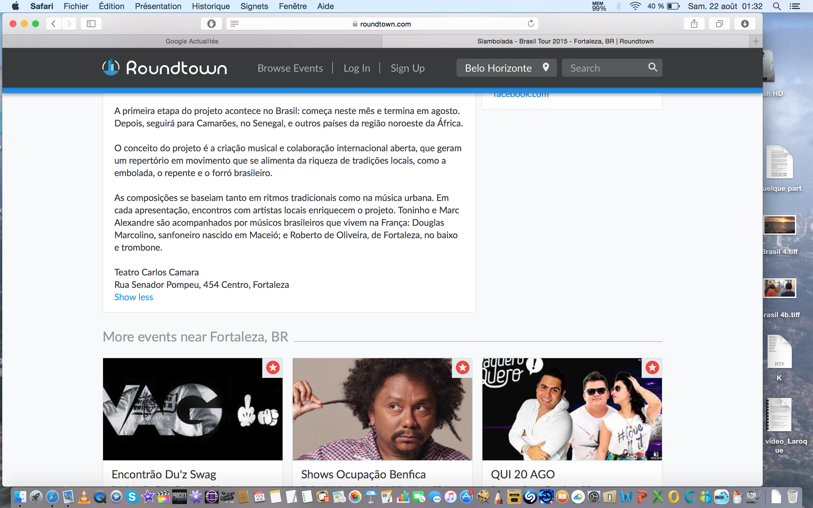
Task: Reload the roundtown.com page
Action: click(531, 23)
